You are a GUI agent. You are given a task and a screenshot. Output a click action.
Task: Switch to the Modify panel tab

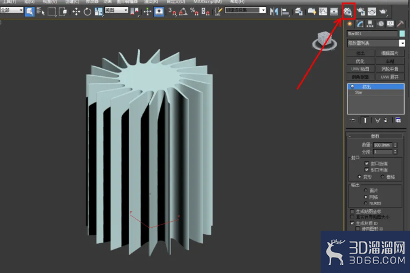[360, 24]
